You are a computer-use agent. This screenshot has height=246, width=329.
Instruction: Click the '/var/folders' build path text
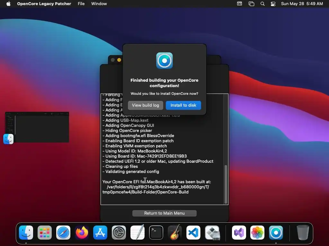[x=156, y=190]
